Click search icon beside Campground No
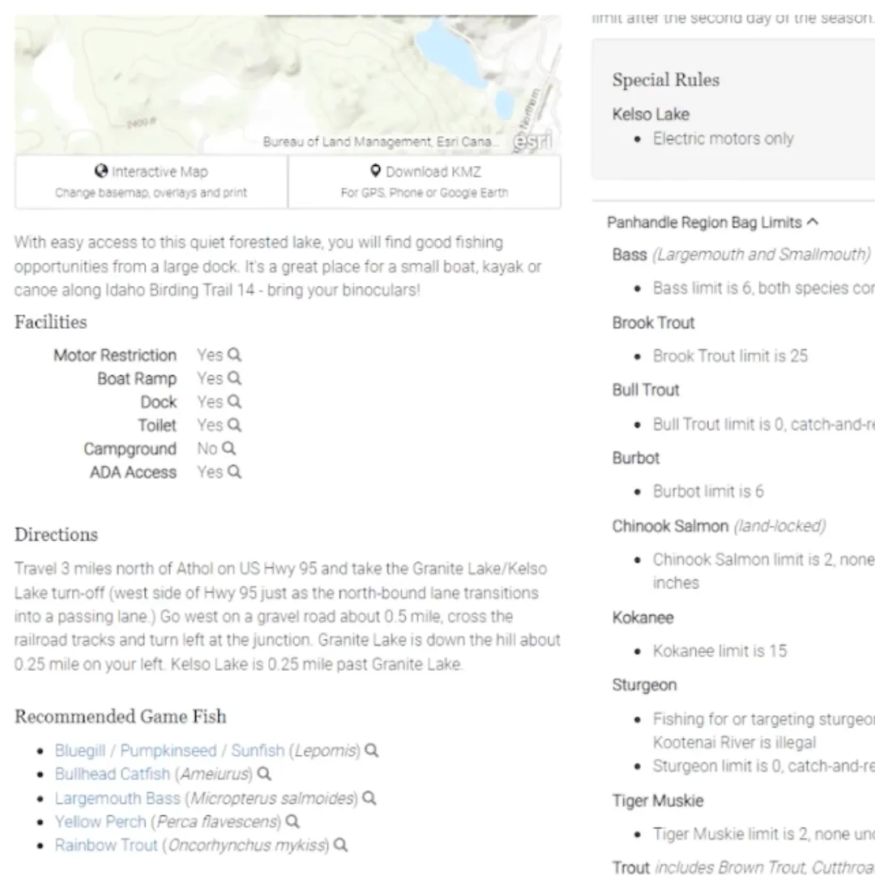875x875 pixels. point(228,449)
